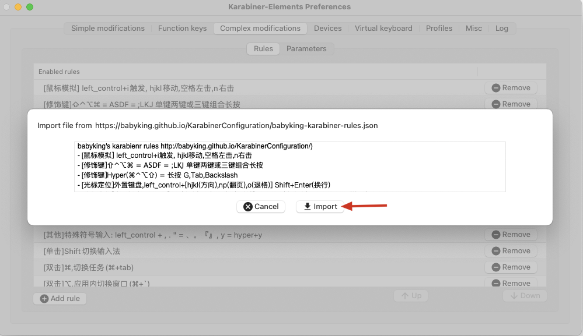This screenshot has width=583, height=336.
Task: Select the [双击]⌘,切换任务 rule row
Action: tap(290, 267)
